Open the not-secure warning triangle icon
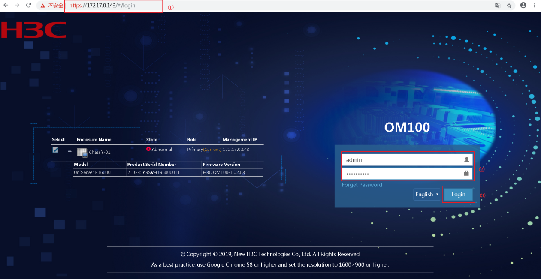 [42, 6]
